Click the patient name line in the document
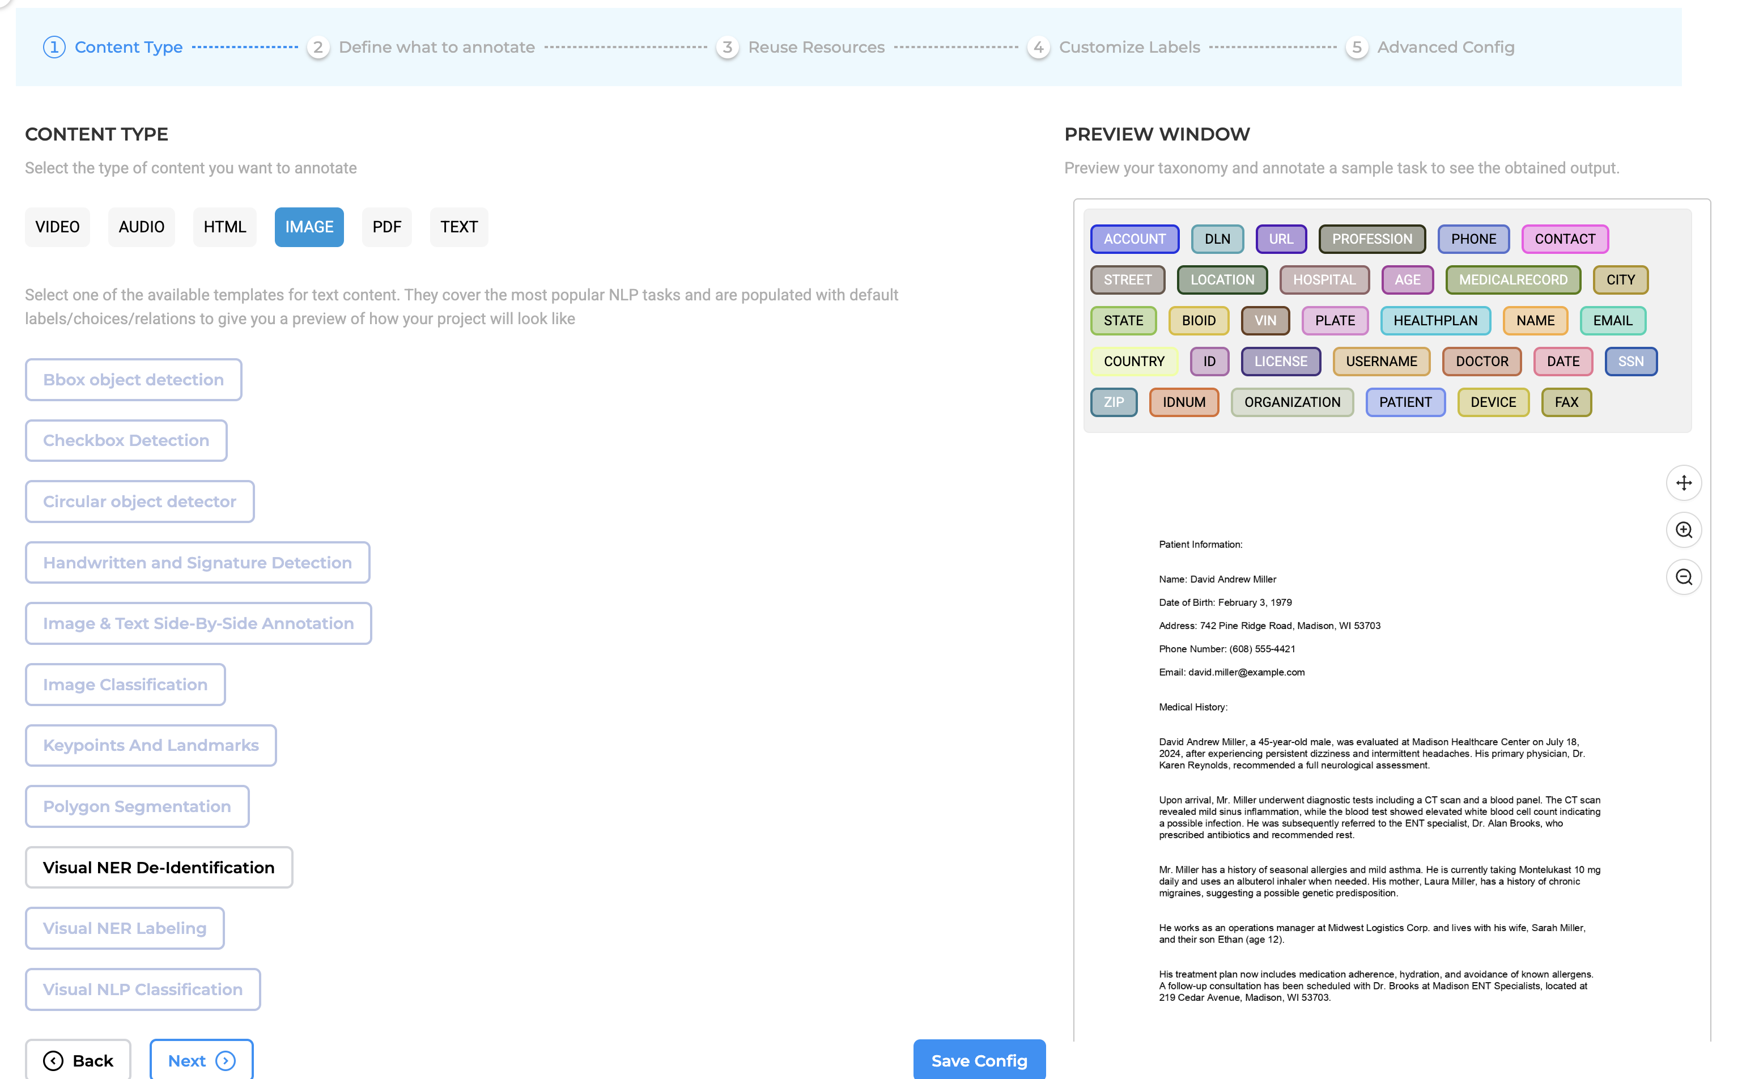Viewport: 1742px width, 1079px height. (x=1217, y=580)
